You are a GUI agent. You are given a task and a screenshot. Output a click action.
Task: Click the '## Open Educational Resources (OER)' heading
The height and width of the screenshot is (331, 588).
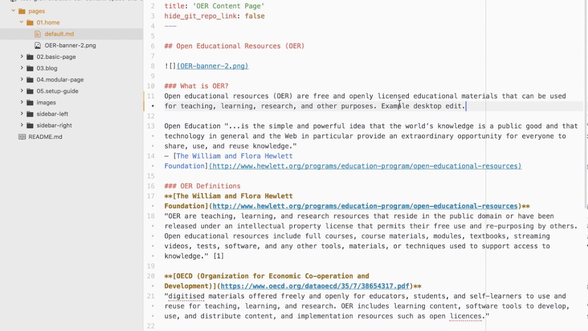[x=234, y=46]
